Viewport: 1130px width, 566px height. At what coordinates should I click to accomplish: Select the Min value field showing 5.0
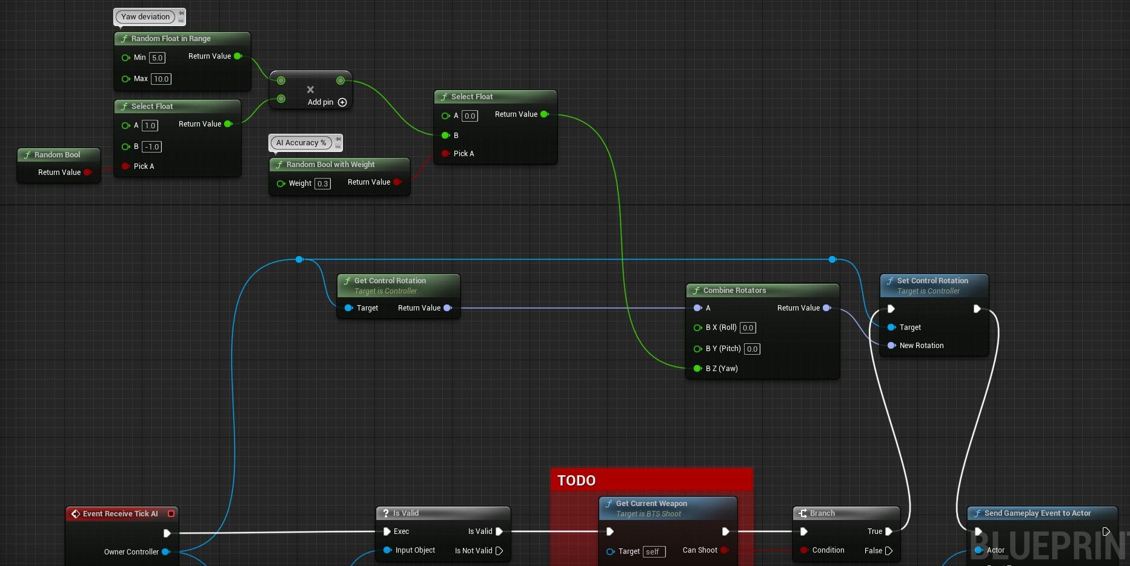click(x=156, y=58)
